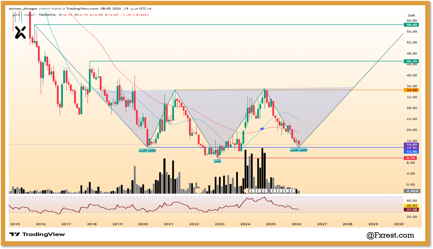
Task: Click the blue plus marker on the chart
Action: click(x=262, y=129)
